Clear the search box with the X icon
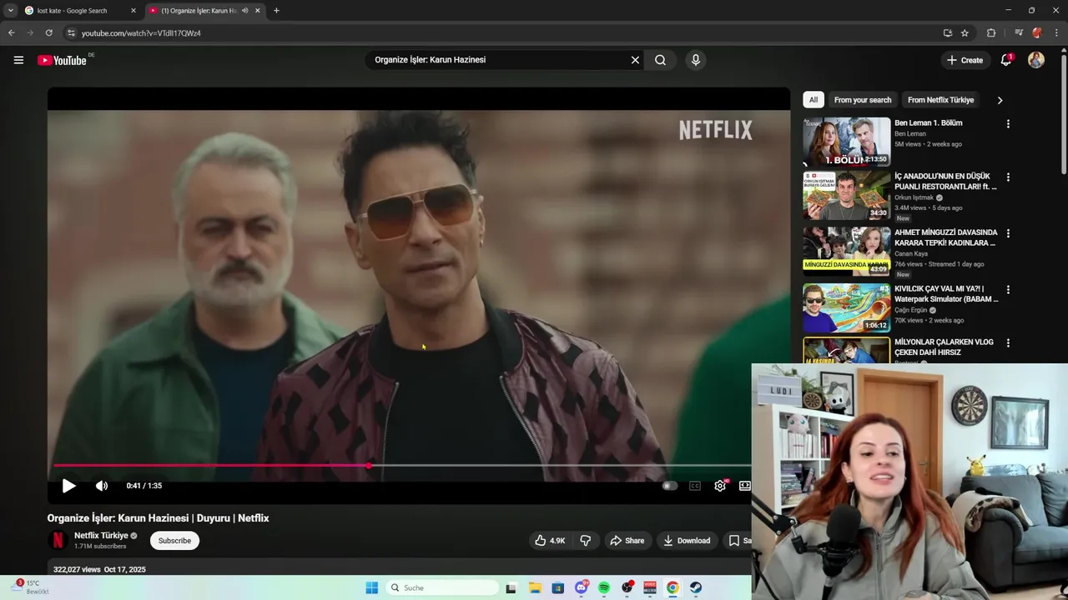Image resolution: width=1068 pixels, height=600 pixels. pos(635,60)
